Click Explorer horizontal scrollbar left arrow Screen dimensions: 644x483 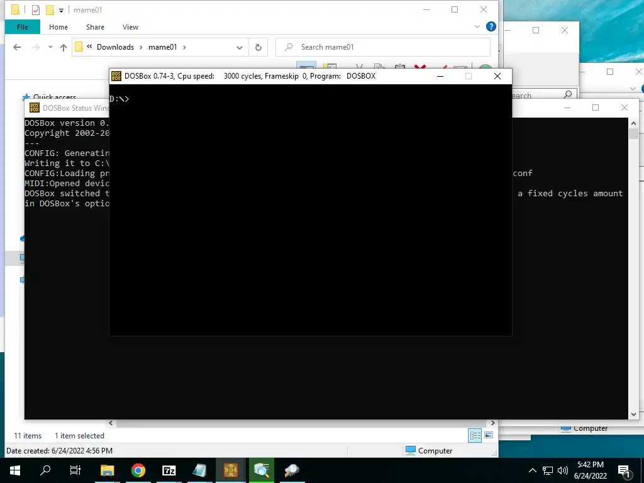pos(111,423)
